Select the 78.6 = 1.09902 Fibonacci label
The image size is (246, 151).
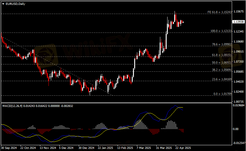coord(222,44)
